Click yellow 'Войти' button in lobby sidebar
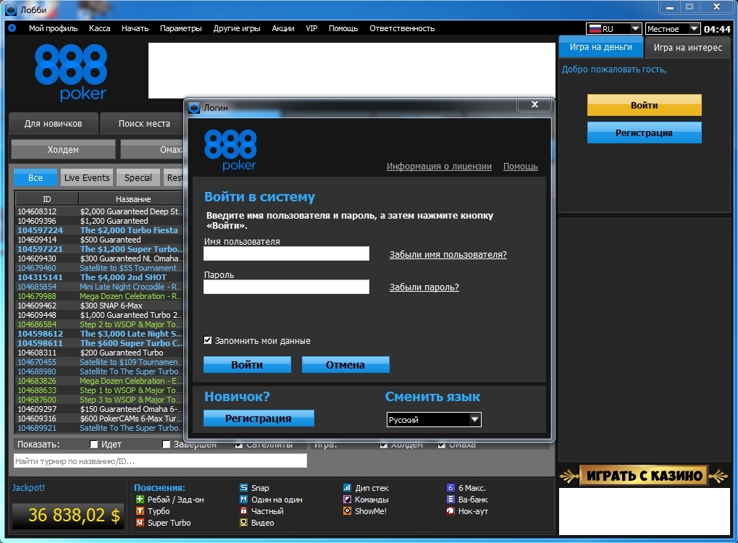Image resolution: width=738 pixels, height=543 pixels. point(645,106)
